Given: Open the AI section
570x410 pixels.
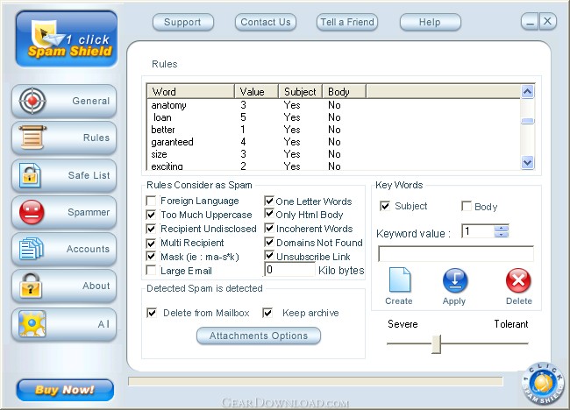Looking at the screenshot, I should point(64,324).
